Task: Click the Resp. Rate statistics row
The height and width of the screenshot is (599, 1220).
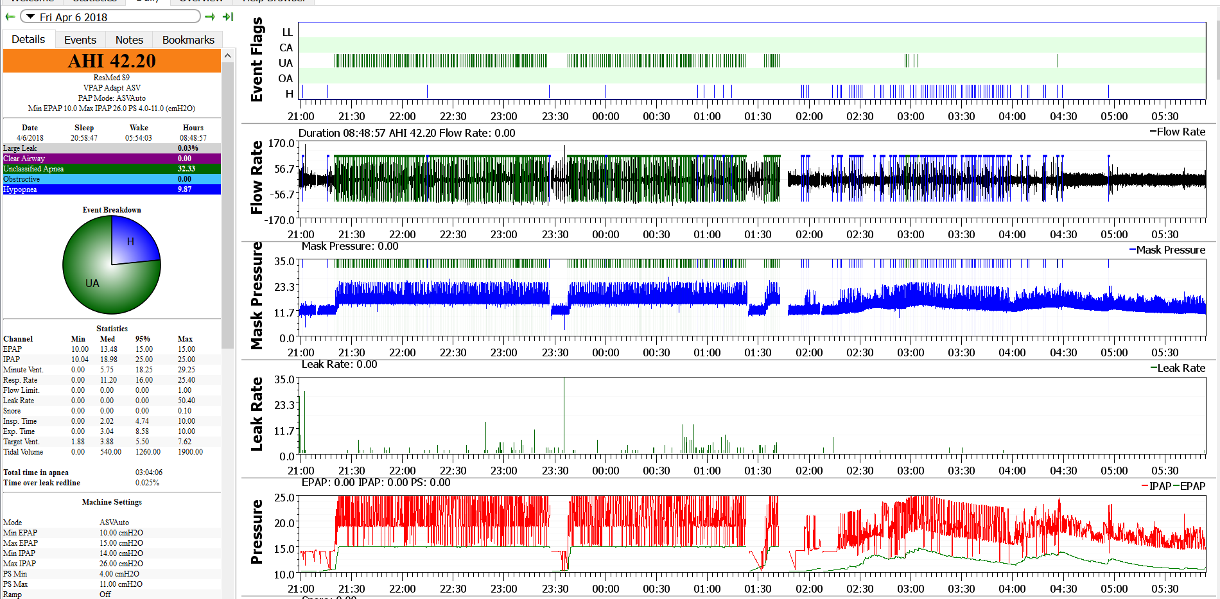Action: 112,380
